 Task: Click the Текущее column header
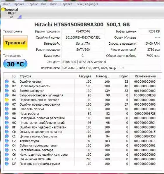click(84, 76)
